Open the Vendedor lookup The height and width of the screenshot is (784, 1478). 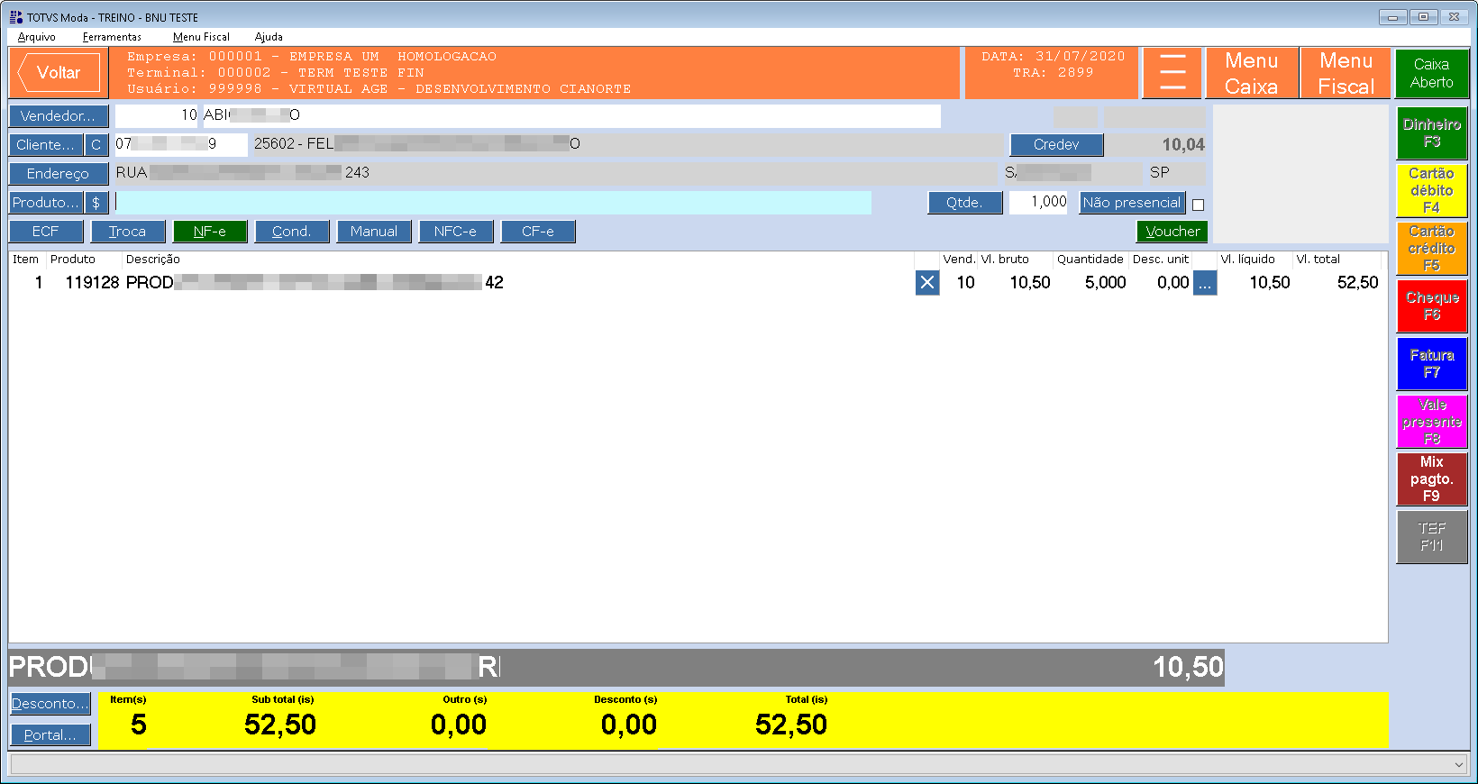click(x=59, y=116)
